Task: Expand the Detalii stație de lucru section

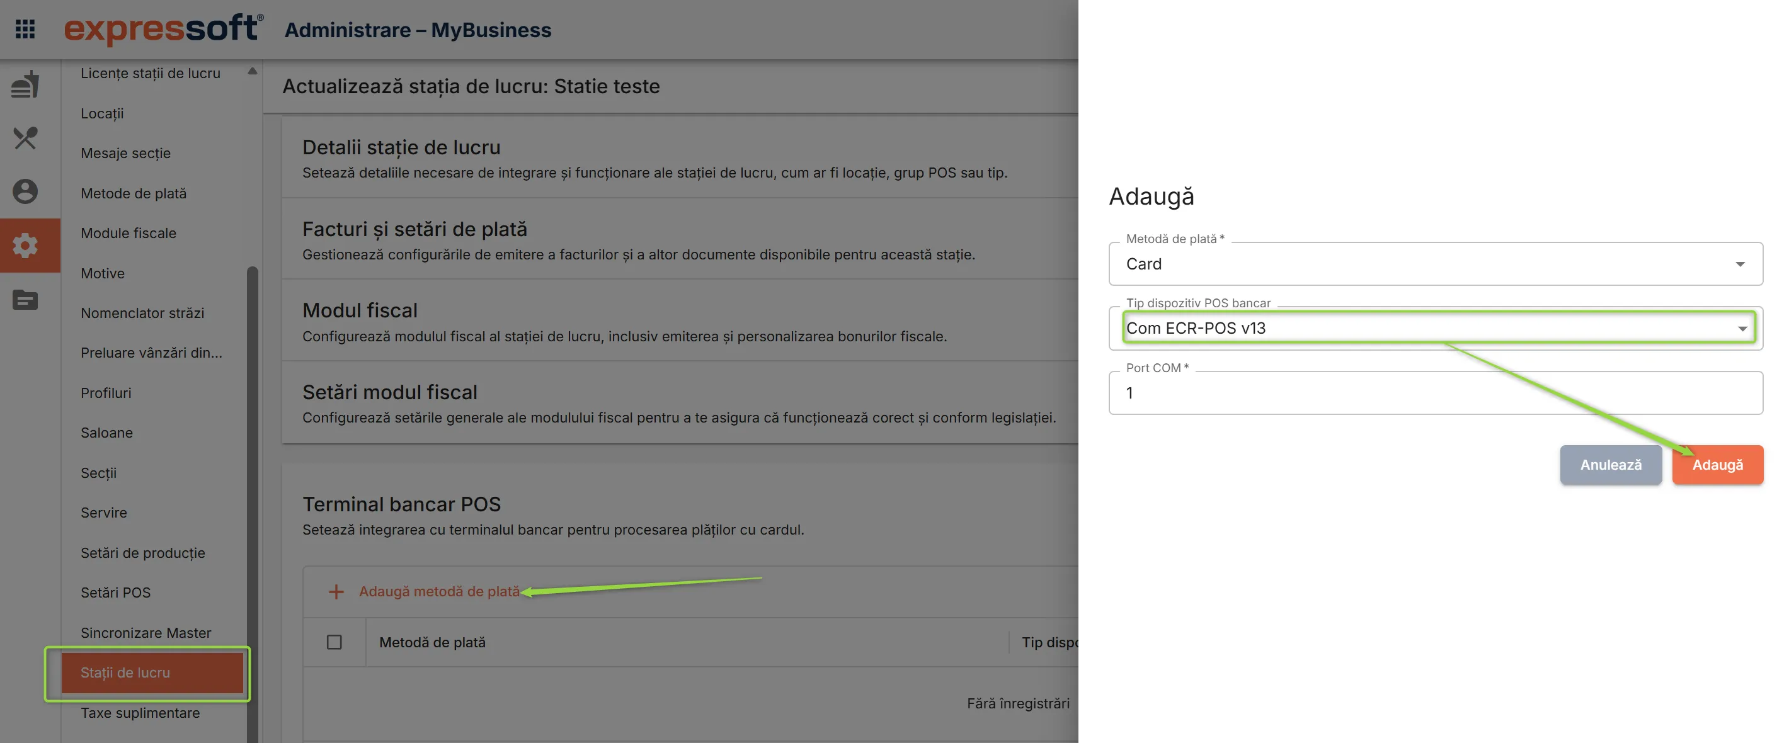Action: (680, 158)
